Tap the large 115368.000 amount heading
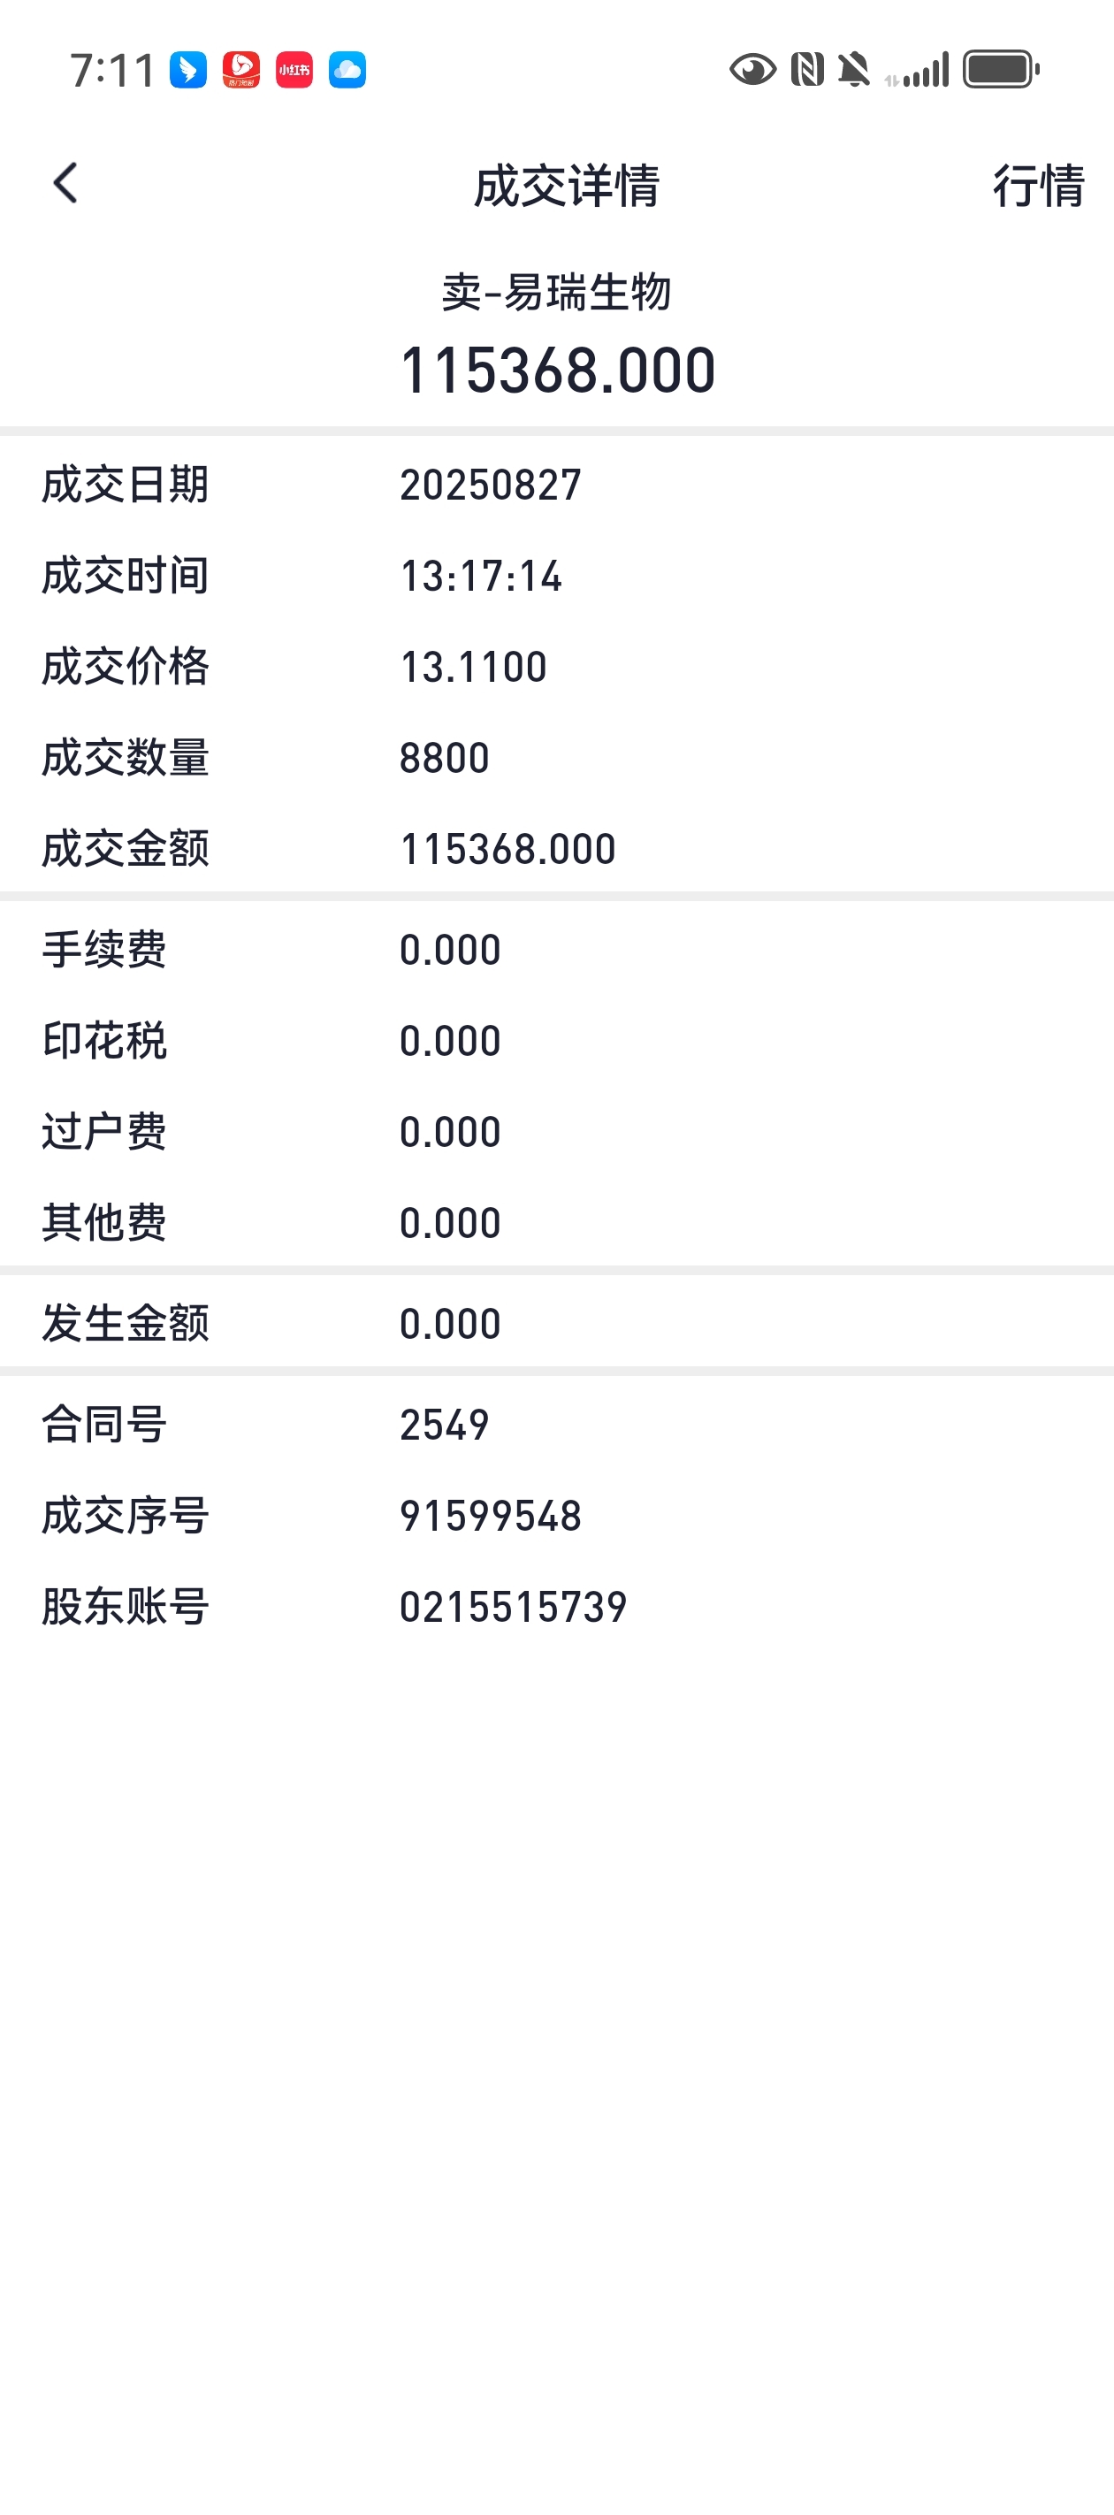This screenshot has width=1114, height=2515. point(558,371)
